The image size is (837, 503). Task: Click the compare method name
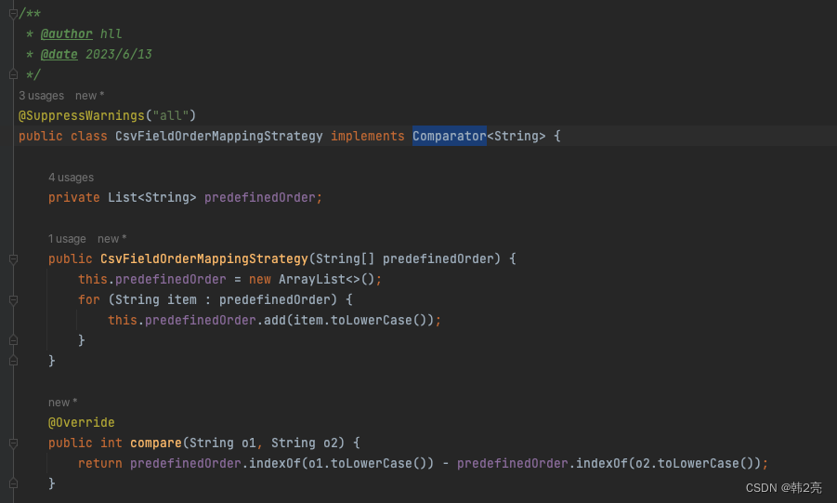point(156,443)
